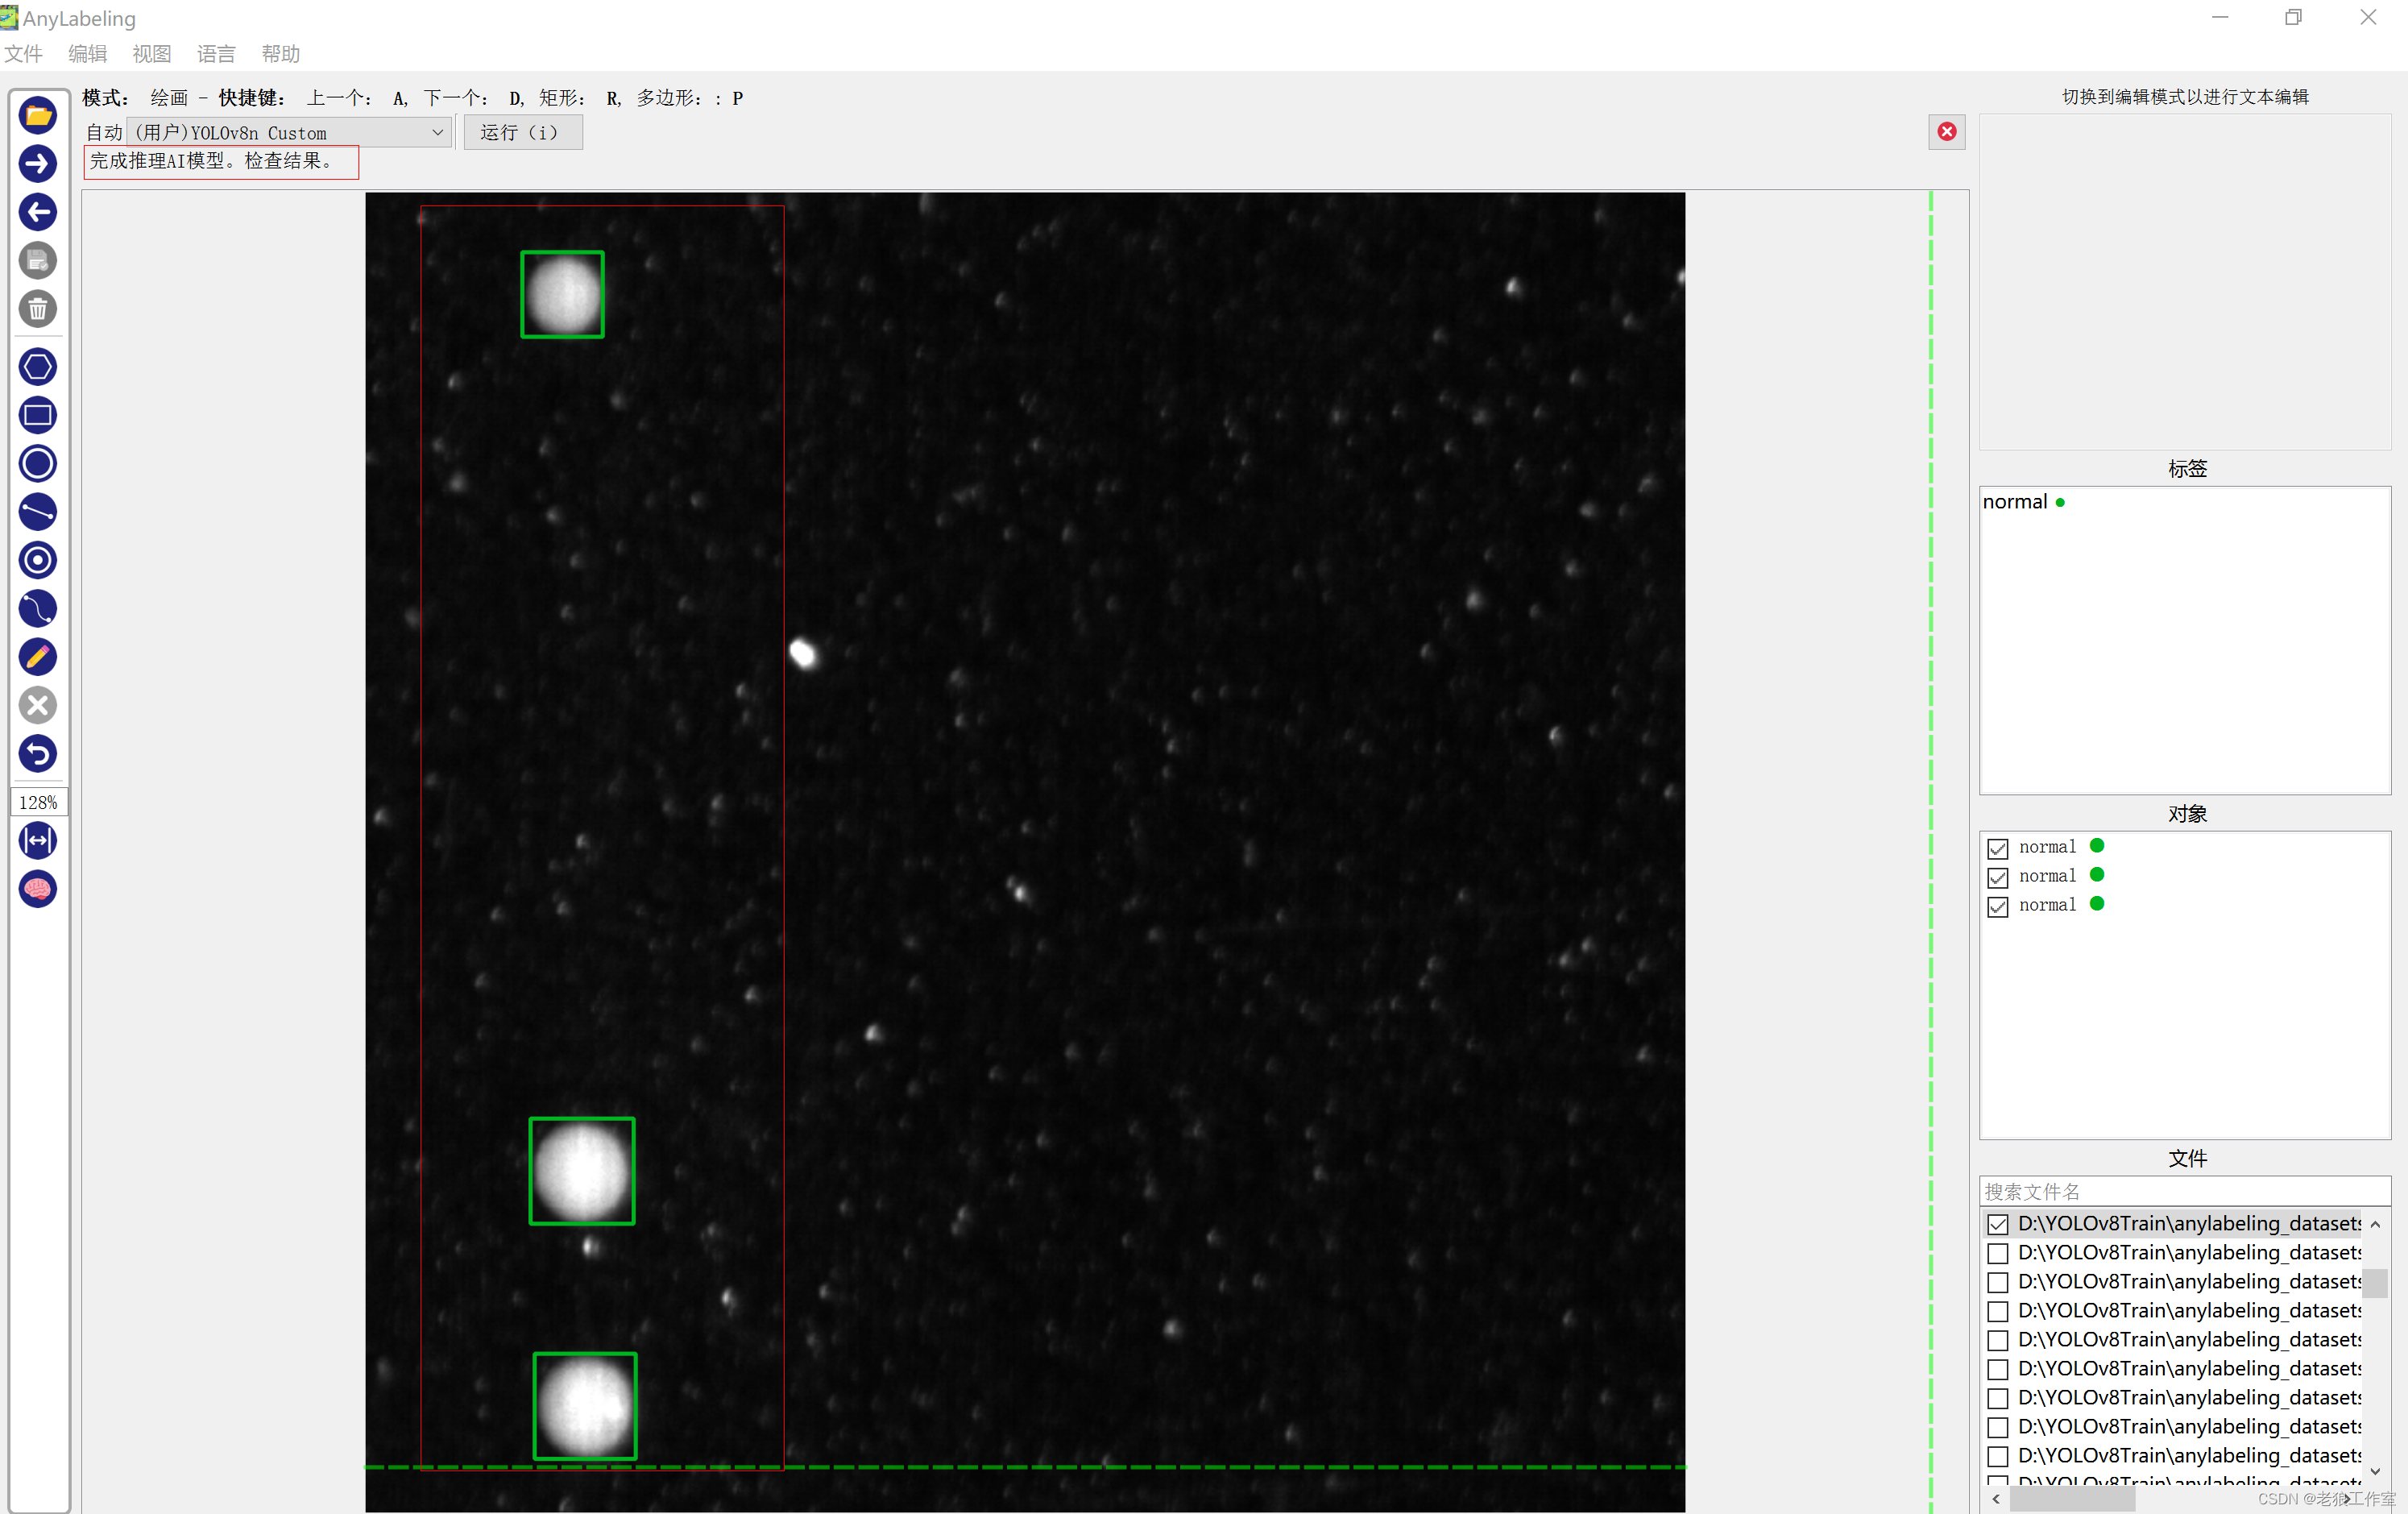Select the circle drawing tool
Screen dimensions: 2408x1514
[38, 464]
